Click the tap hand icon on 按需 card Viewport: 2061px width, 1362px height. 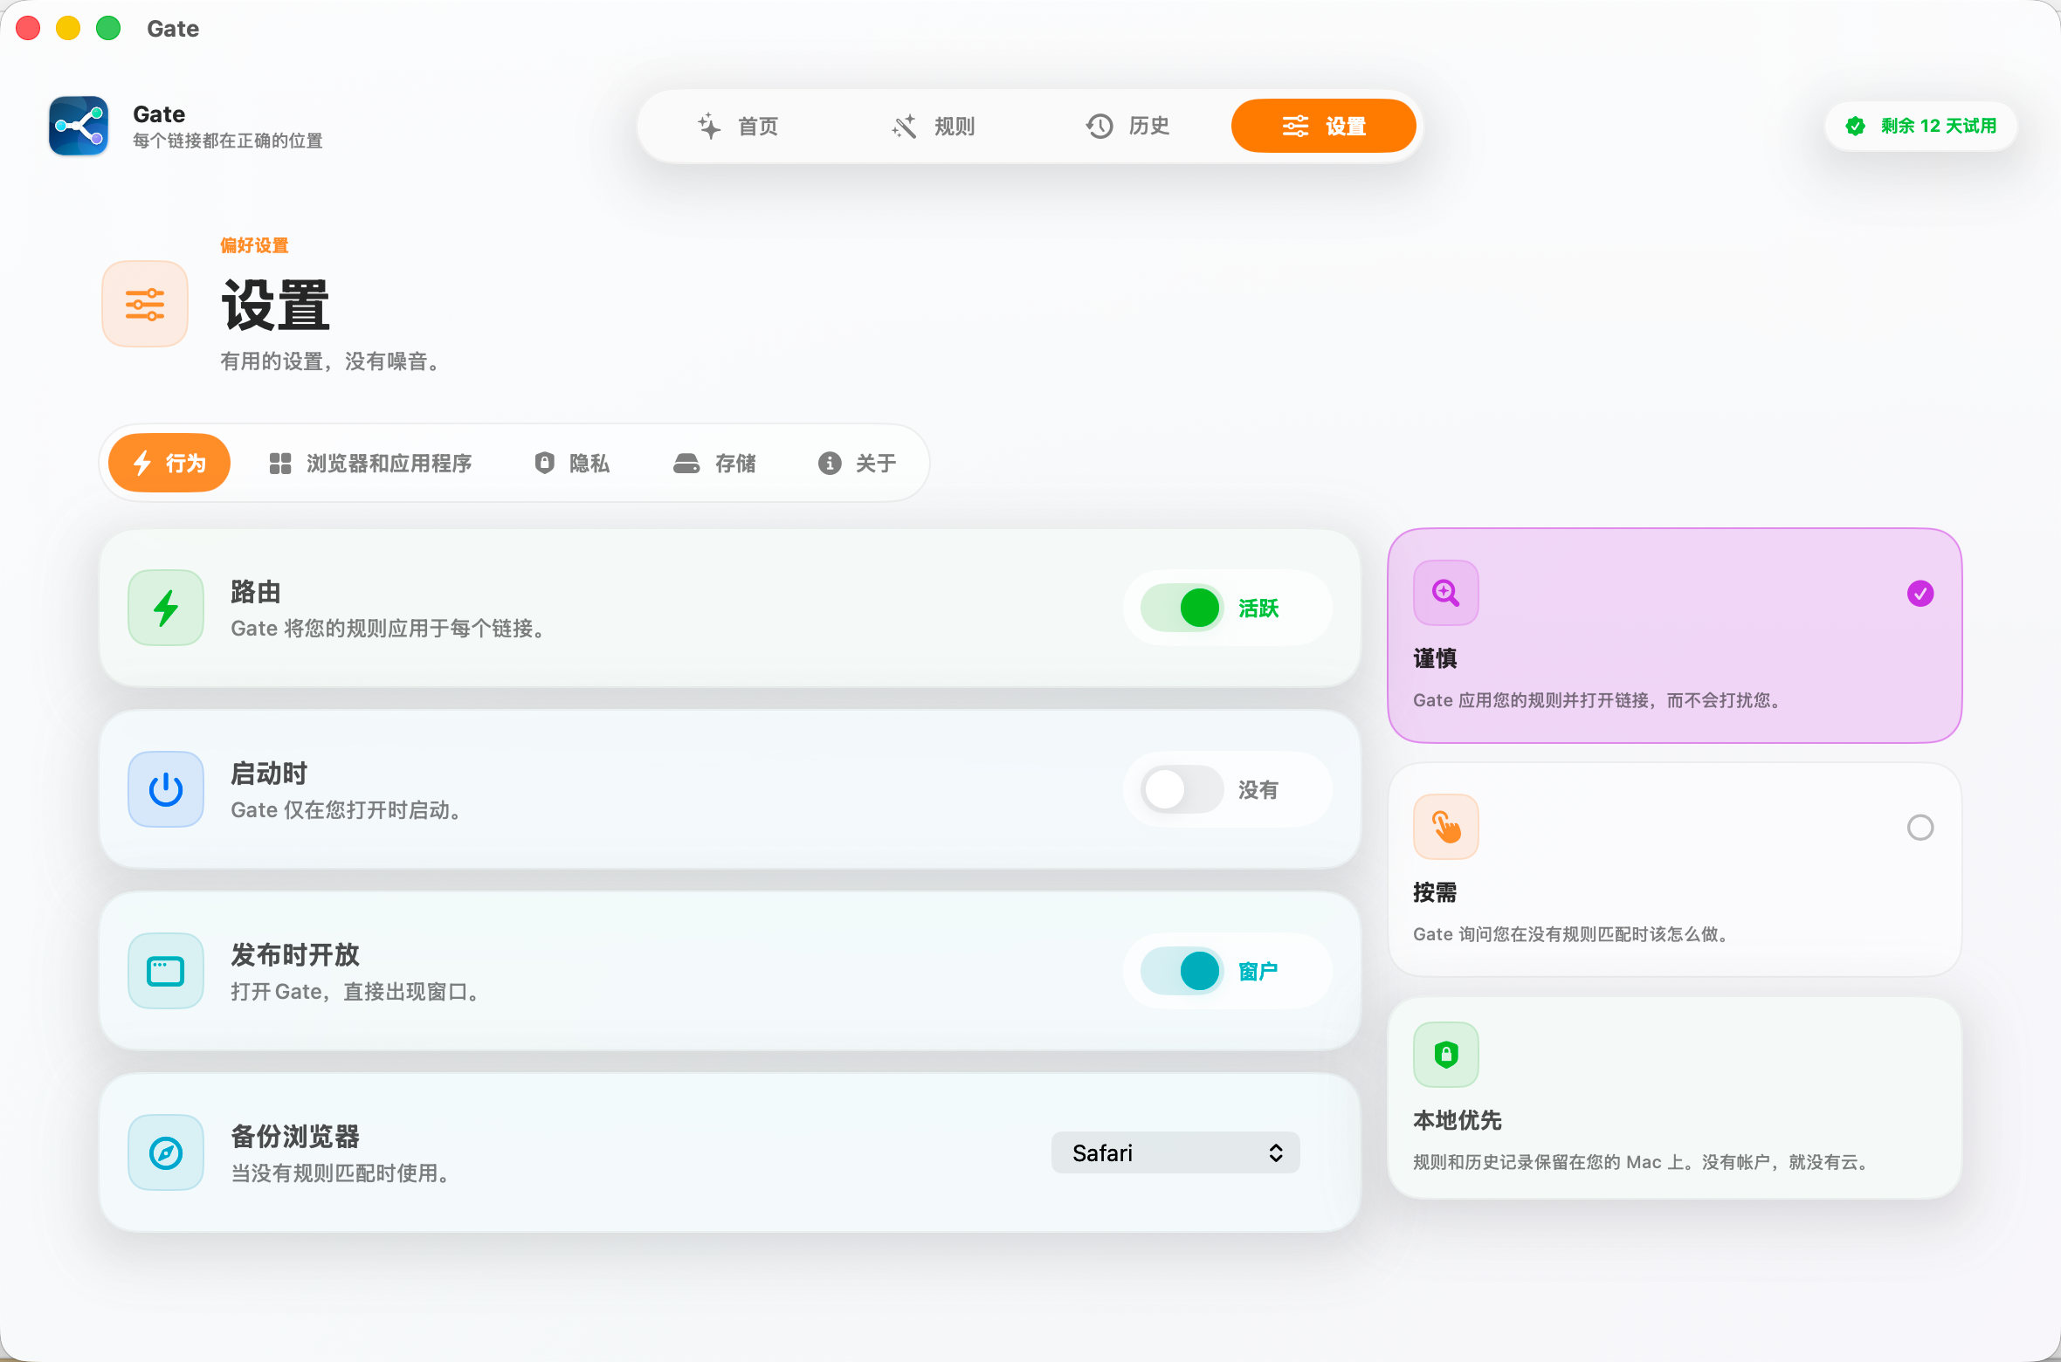(1446, 827)
